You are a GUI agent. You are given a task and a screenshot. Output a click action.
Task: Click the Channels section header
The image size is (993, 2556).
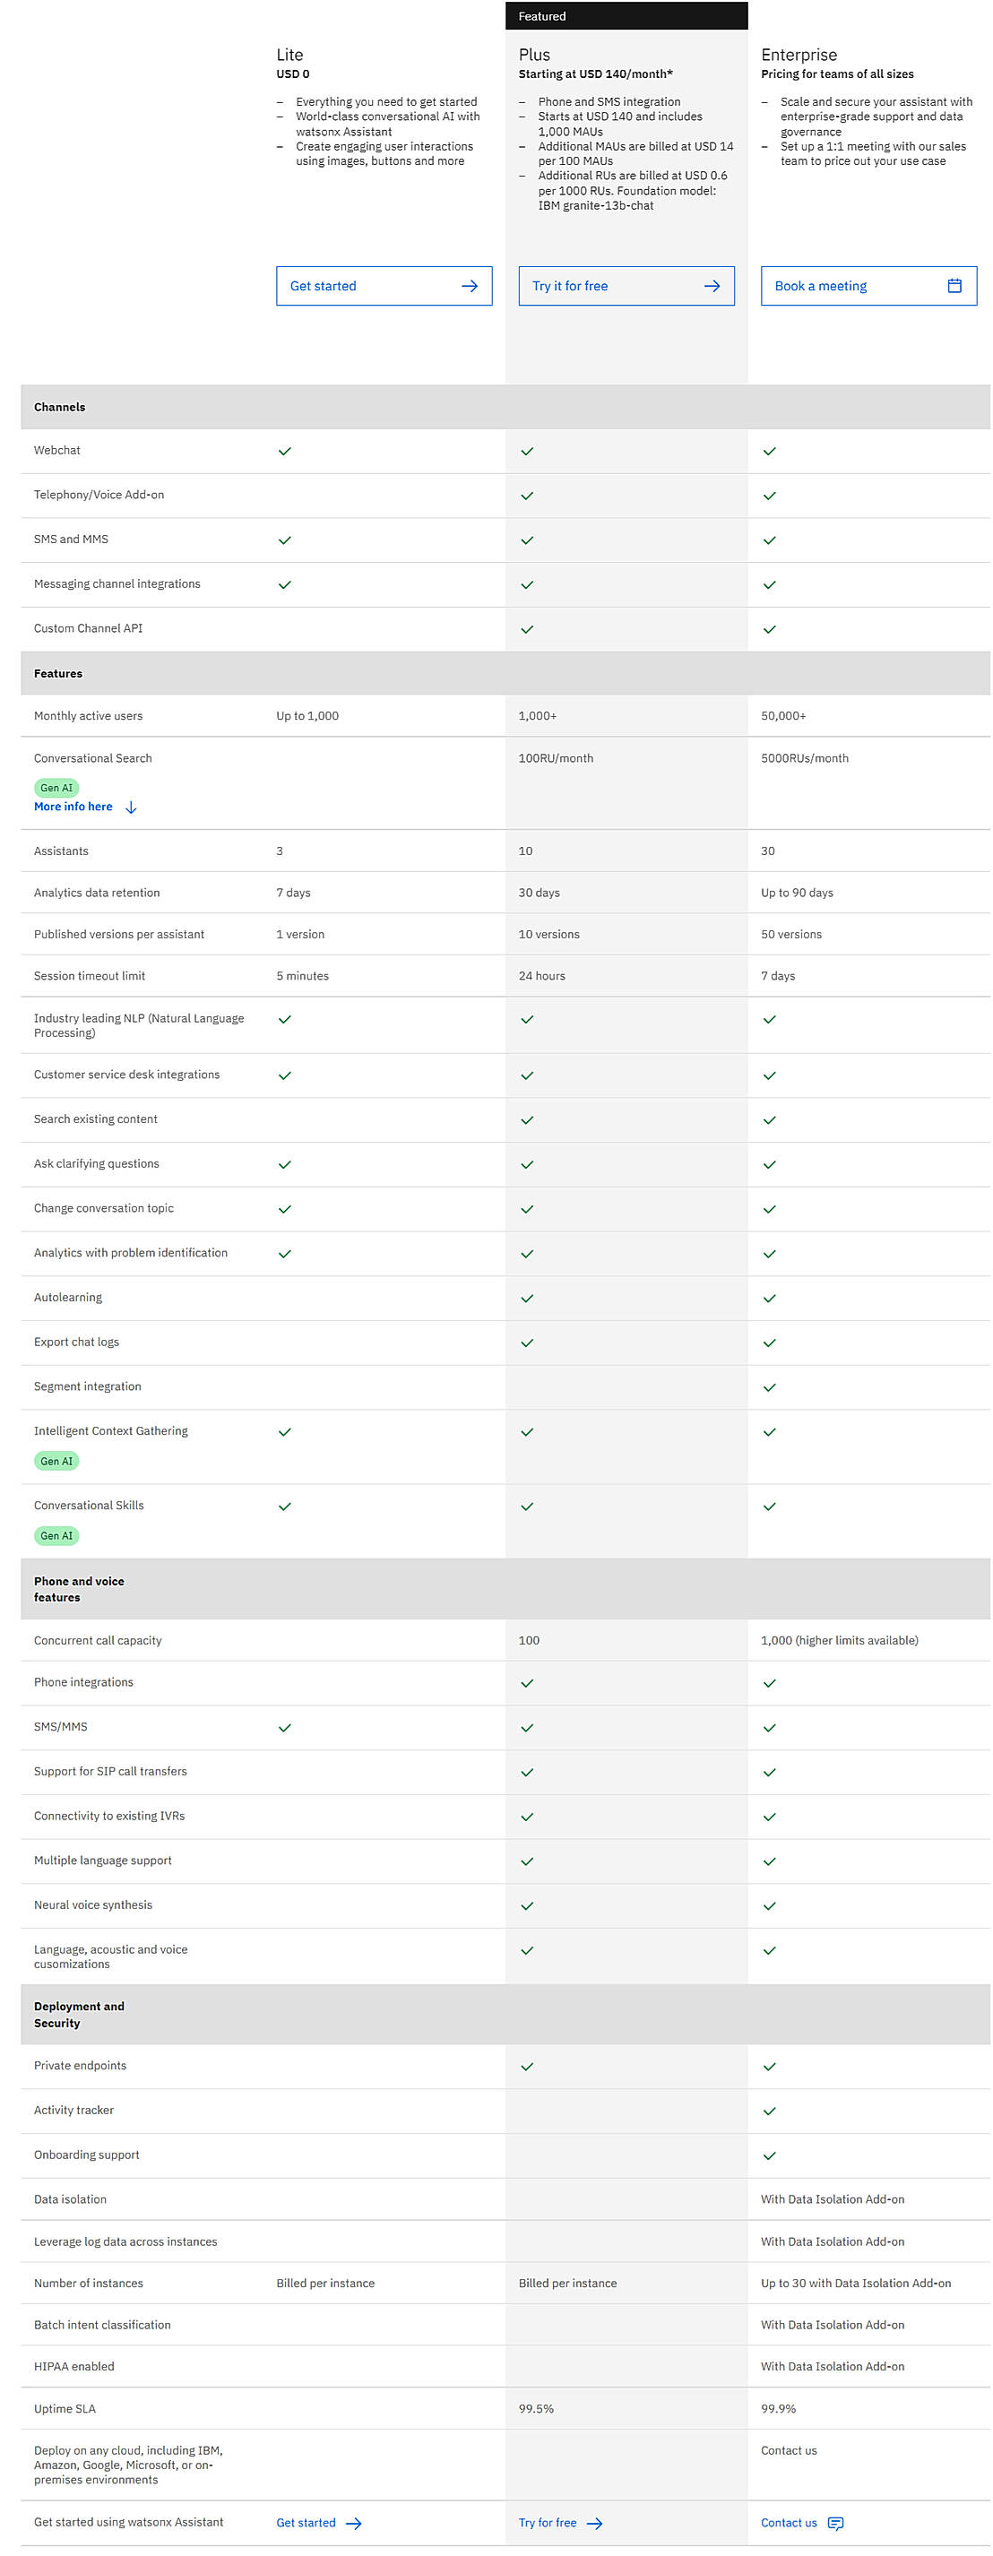click(59, 407)
